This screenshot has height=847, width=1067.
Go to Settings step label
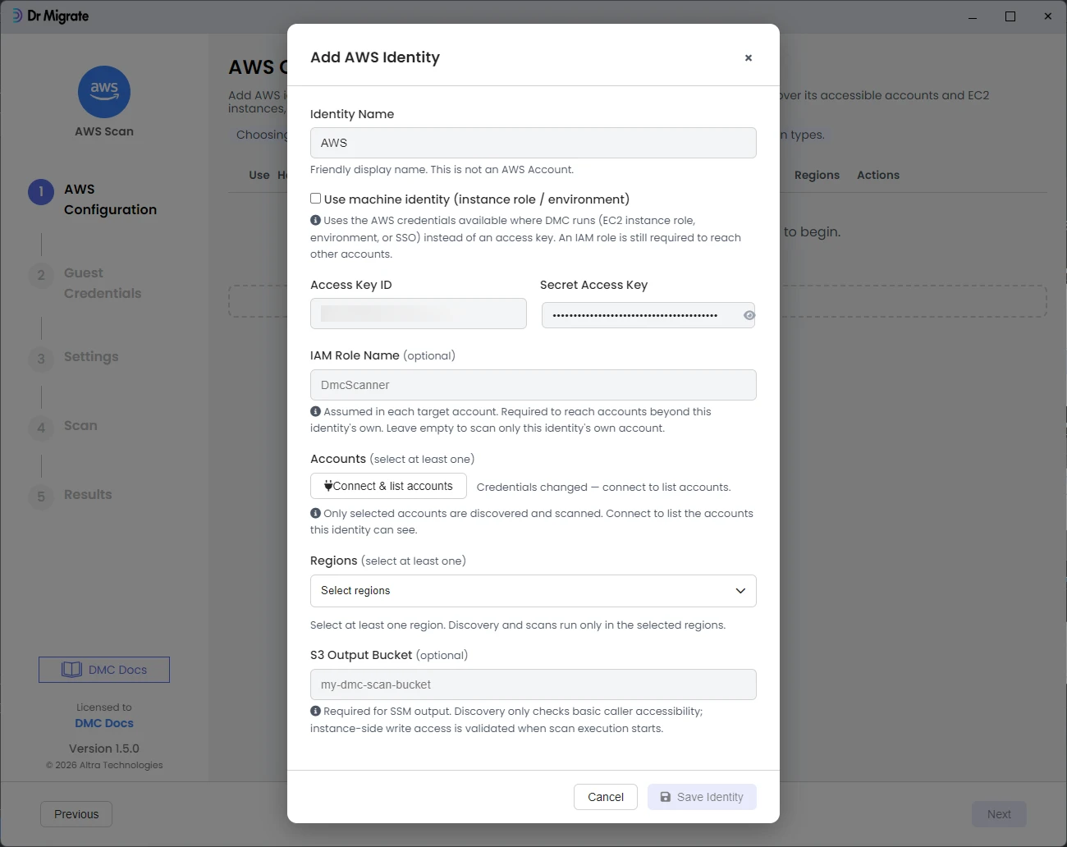pyautogui.click(x=91, y=357)
